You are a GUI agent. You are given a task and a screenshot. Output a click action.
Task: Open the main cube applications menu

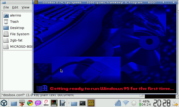pos(4,103)
